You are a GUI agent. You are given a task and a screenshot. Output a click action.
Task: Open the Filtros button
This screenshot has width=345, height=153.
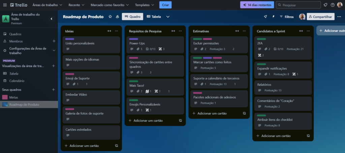coord(286,16)
